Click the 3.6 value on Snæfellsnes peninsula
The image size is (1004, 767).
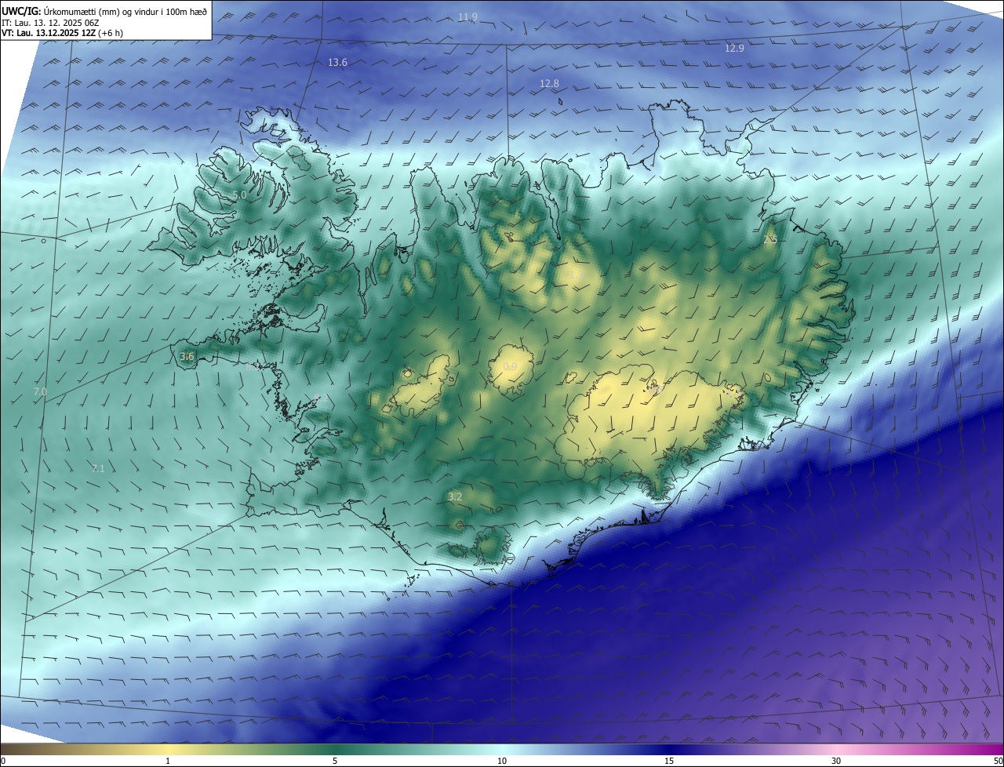(187, 356)
